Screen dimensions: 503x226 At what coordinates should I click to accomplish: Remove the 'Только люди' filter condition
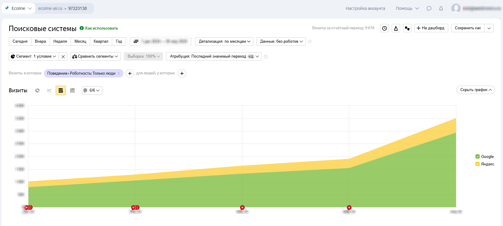(119, 73)
